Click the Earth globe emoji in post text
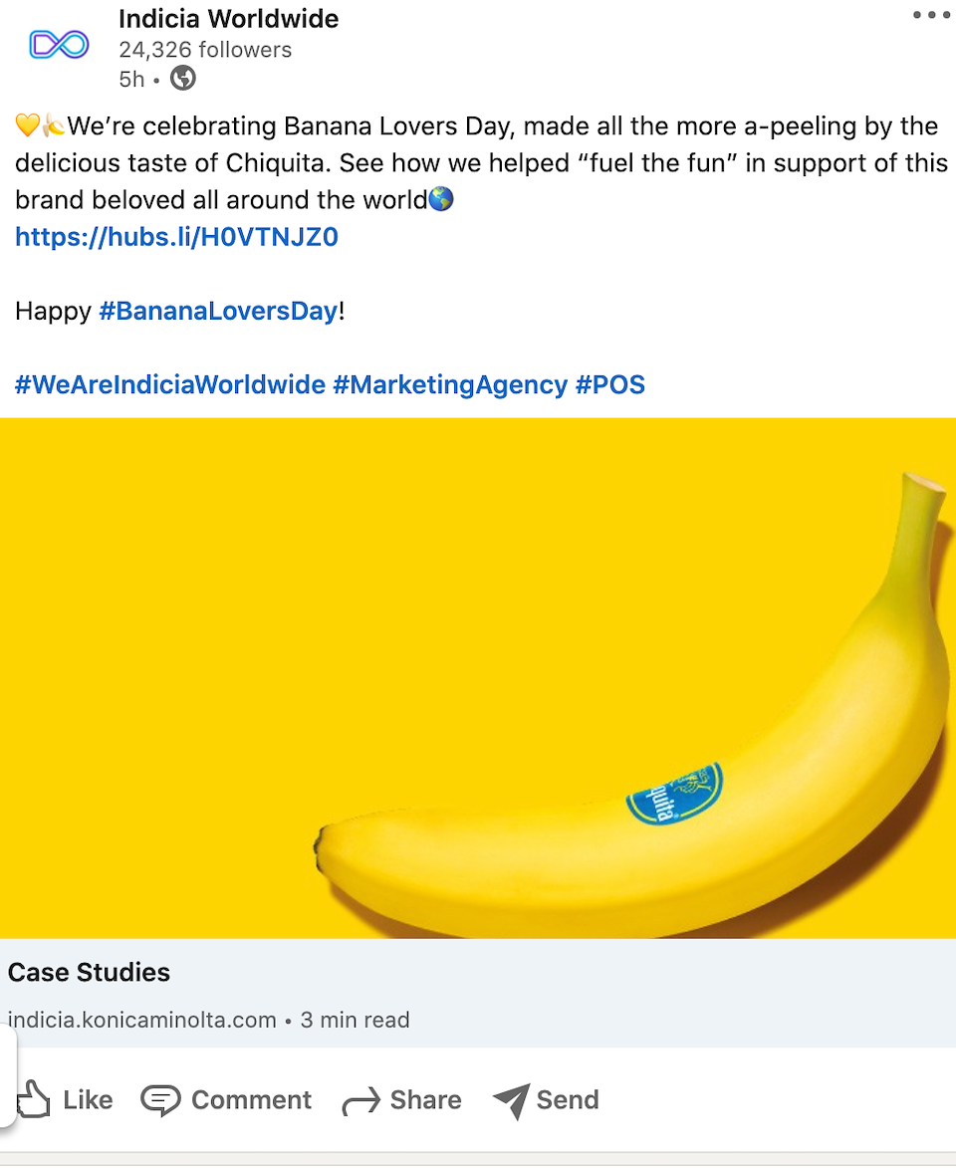Screen dimensions: 956x1168 pos(441,200)
